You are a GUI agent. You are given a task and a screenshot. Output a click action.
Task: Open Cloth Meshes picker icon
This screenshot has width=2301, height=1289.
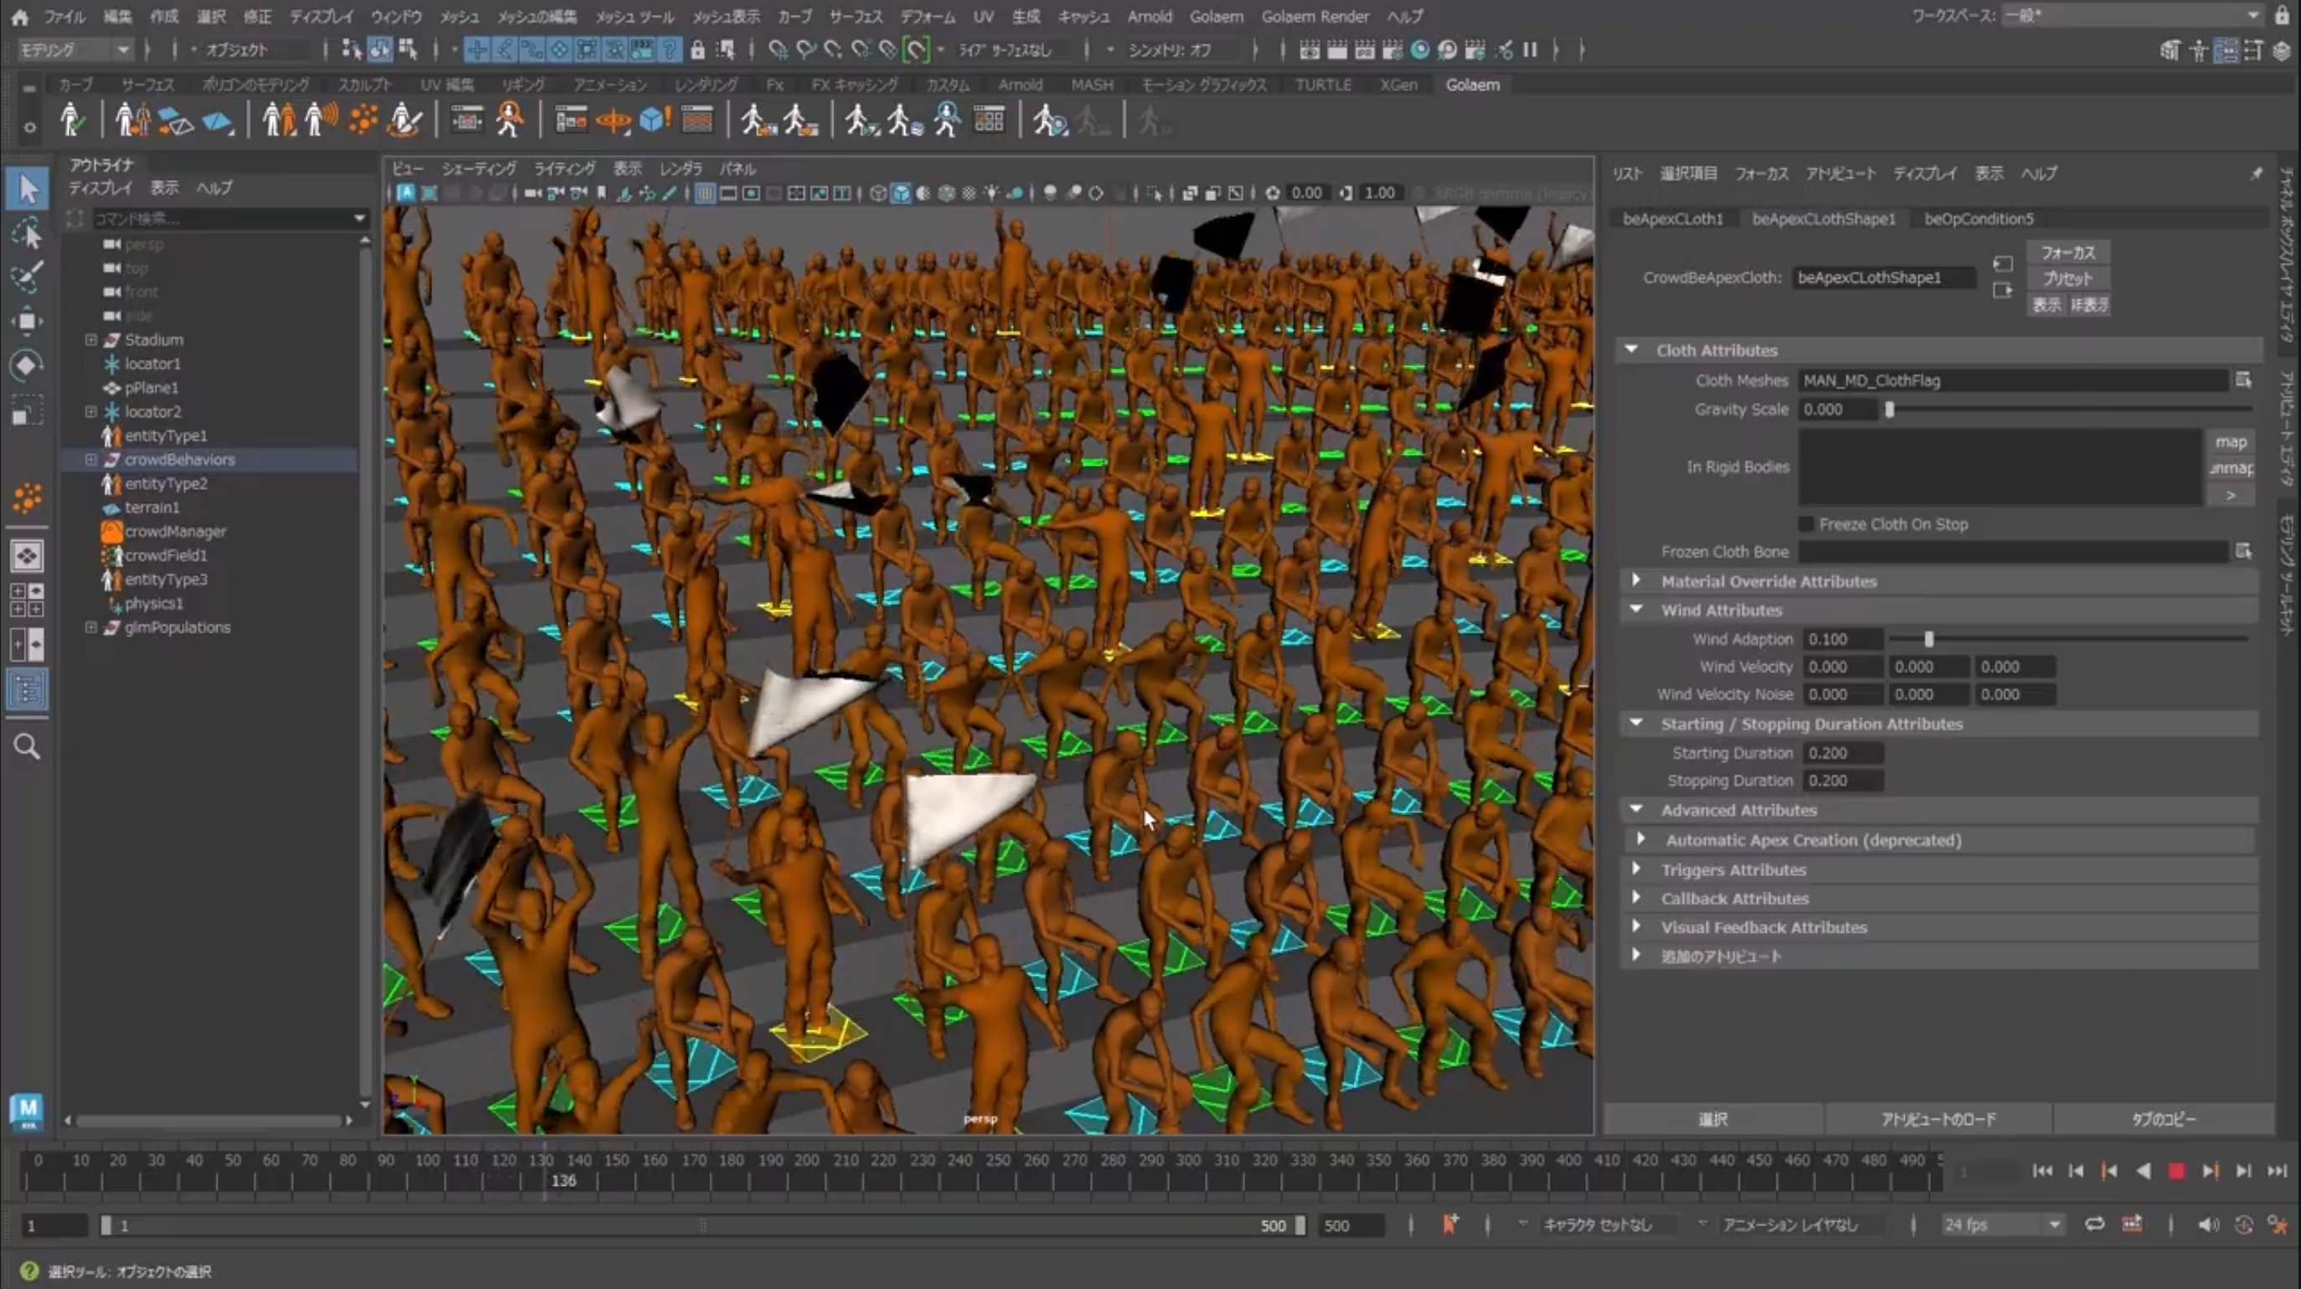[2244, 379]
